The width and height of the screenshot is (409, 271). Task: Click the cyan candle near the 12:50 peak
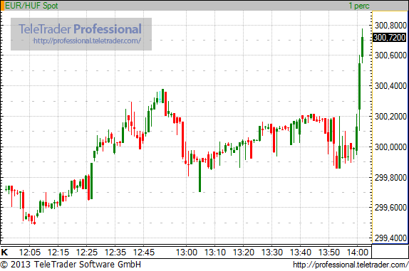(x=160, y=97)
